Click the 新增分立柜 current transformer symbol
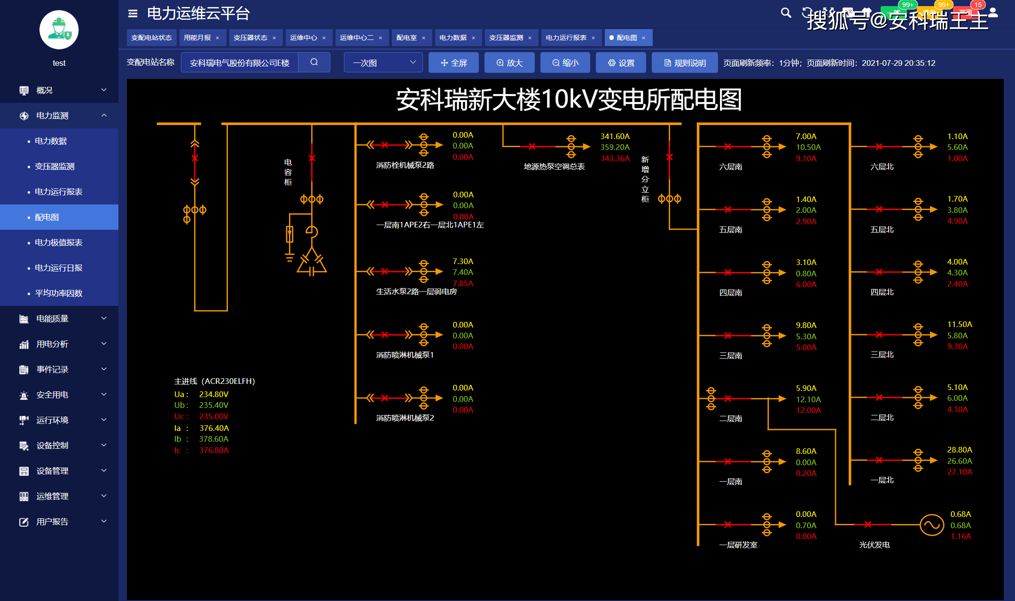1015x601 pixels. pos(670,199)
